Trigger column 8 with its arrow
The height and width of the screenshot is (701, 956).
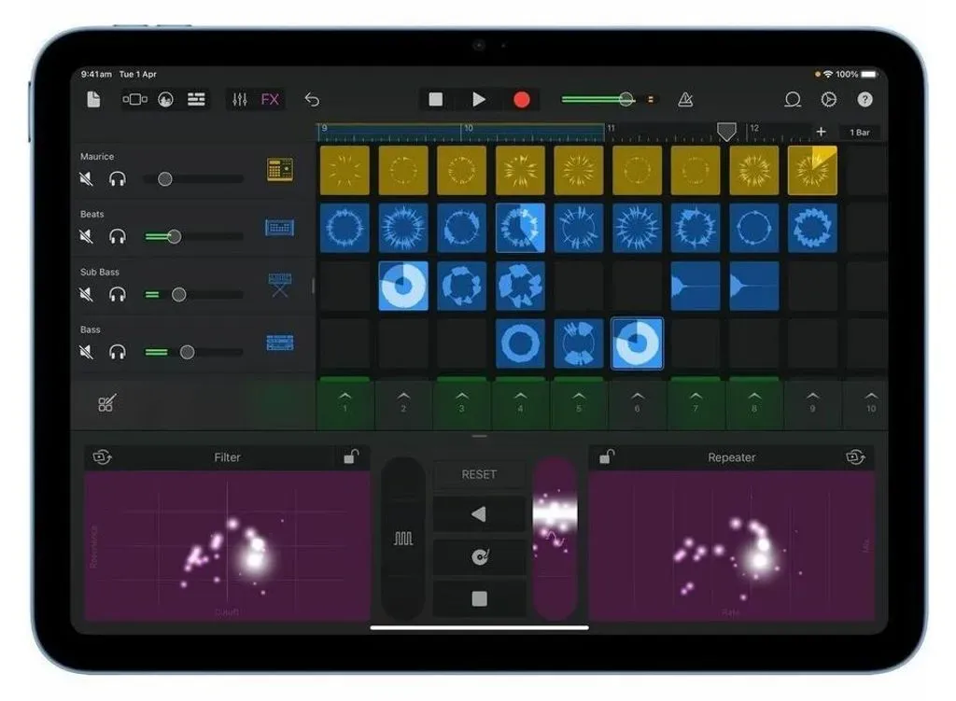[754, 402]
